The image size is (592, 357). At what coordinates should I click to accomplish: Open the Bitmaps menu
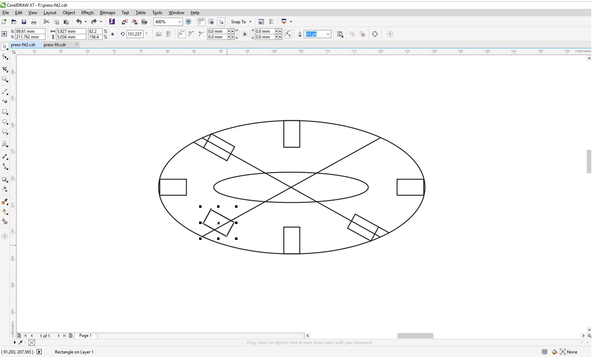tap(107, 13)
